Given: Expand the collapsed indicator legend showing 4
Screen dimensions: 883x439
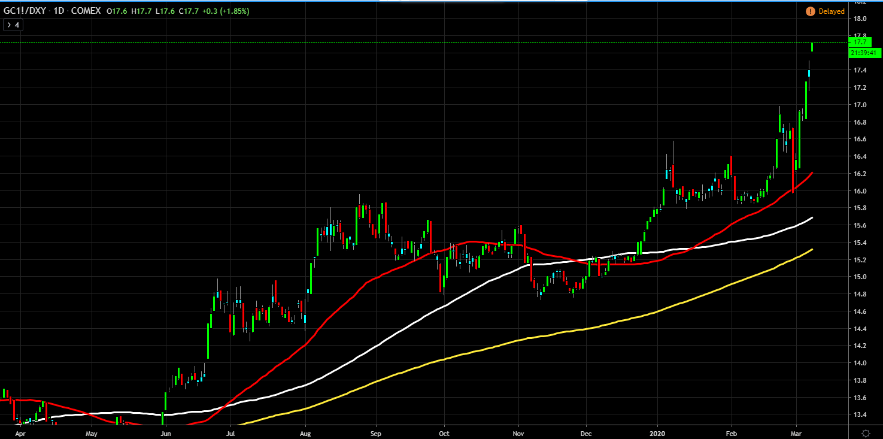Looking at the screenshot, I should click(x=13, y=25).
